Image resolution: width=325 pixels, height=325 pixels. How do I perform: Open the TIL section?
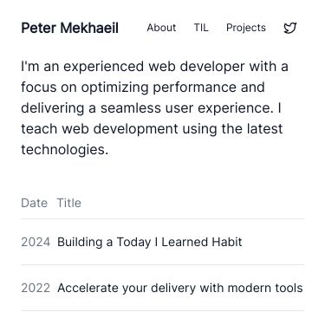tap(201, 28)
